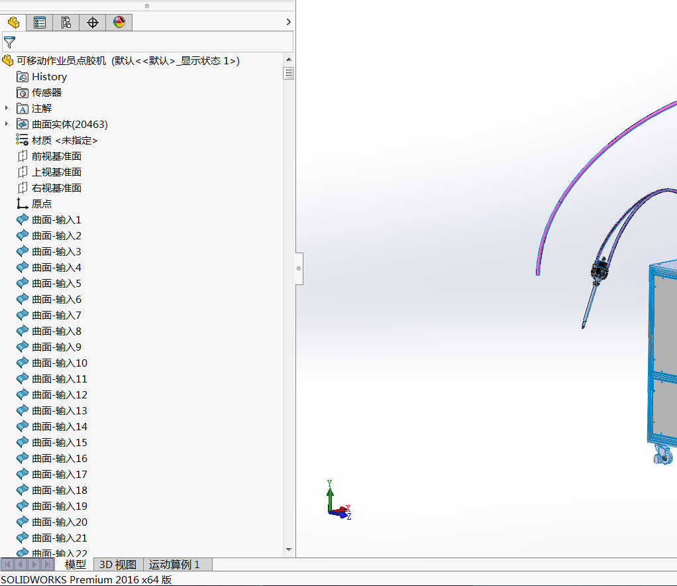Image resolution: width=677 pixels, height=586 pixels.
Task: Select the 曲面-输入1 surface icon
Action: [23, 219]
